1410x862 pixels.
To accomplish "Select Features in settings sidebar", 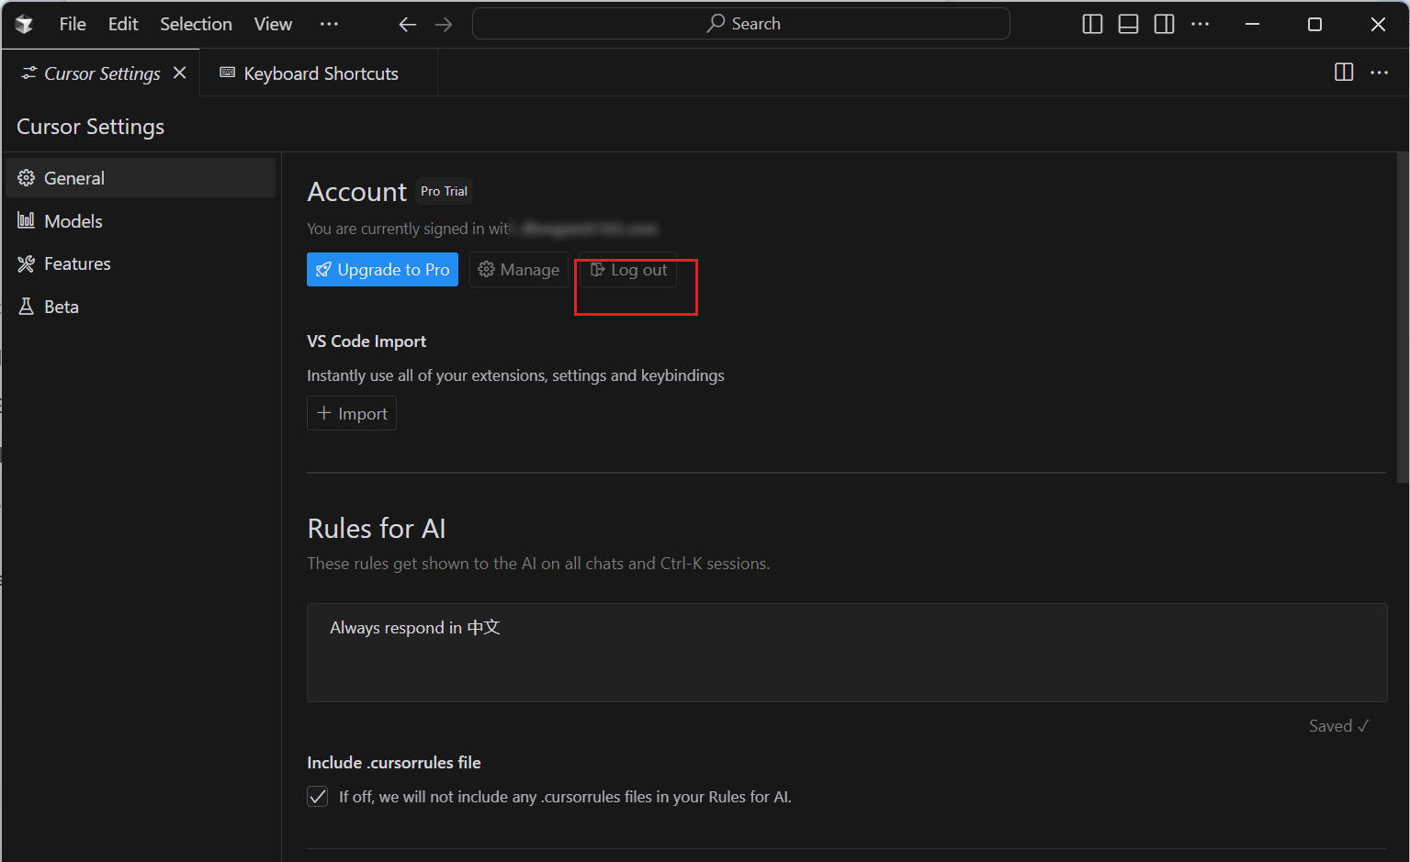I will tap(141, 263).
